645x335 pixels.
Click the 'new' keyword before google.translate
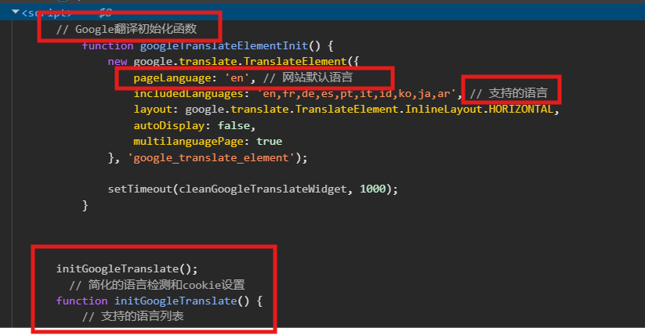[118, 62]
